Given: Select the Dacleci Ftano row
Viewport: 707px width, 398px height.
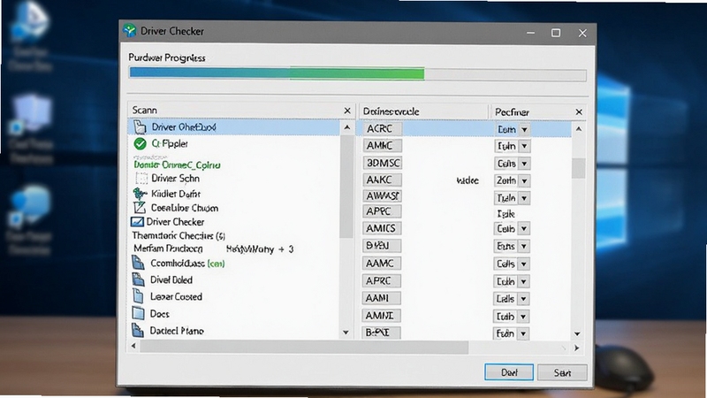Looking at the screenshot, I should [234, 331].
